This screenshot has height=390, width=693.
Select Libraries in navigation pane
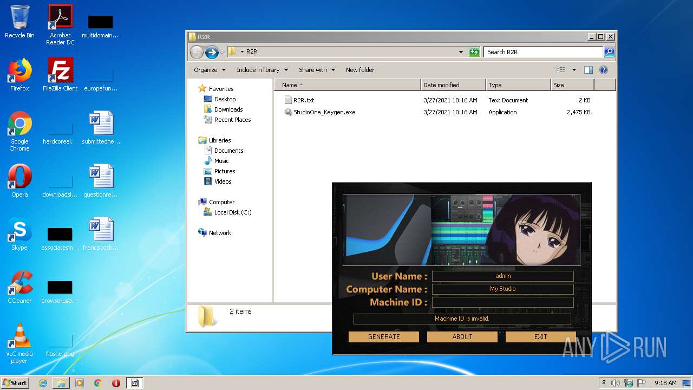coord(214,140)
